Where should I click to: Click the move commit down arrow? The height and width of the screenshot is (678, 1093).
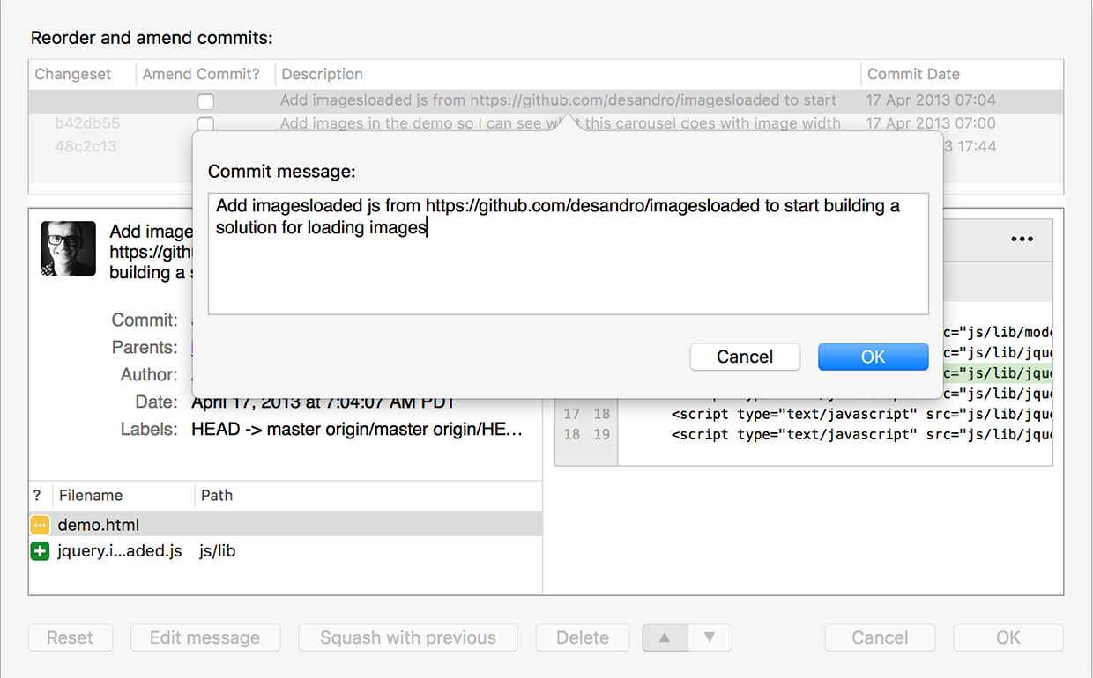pyautogui.click(x=710, y=637)
